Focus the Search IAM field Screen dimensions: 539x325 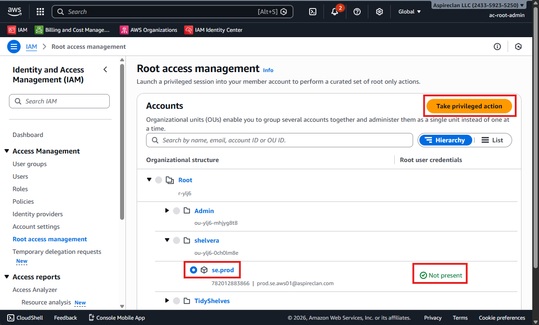point(59,101)
